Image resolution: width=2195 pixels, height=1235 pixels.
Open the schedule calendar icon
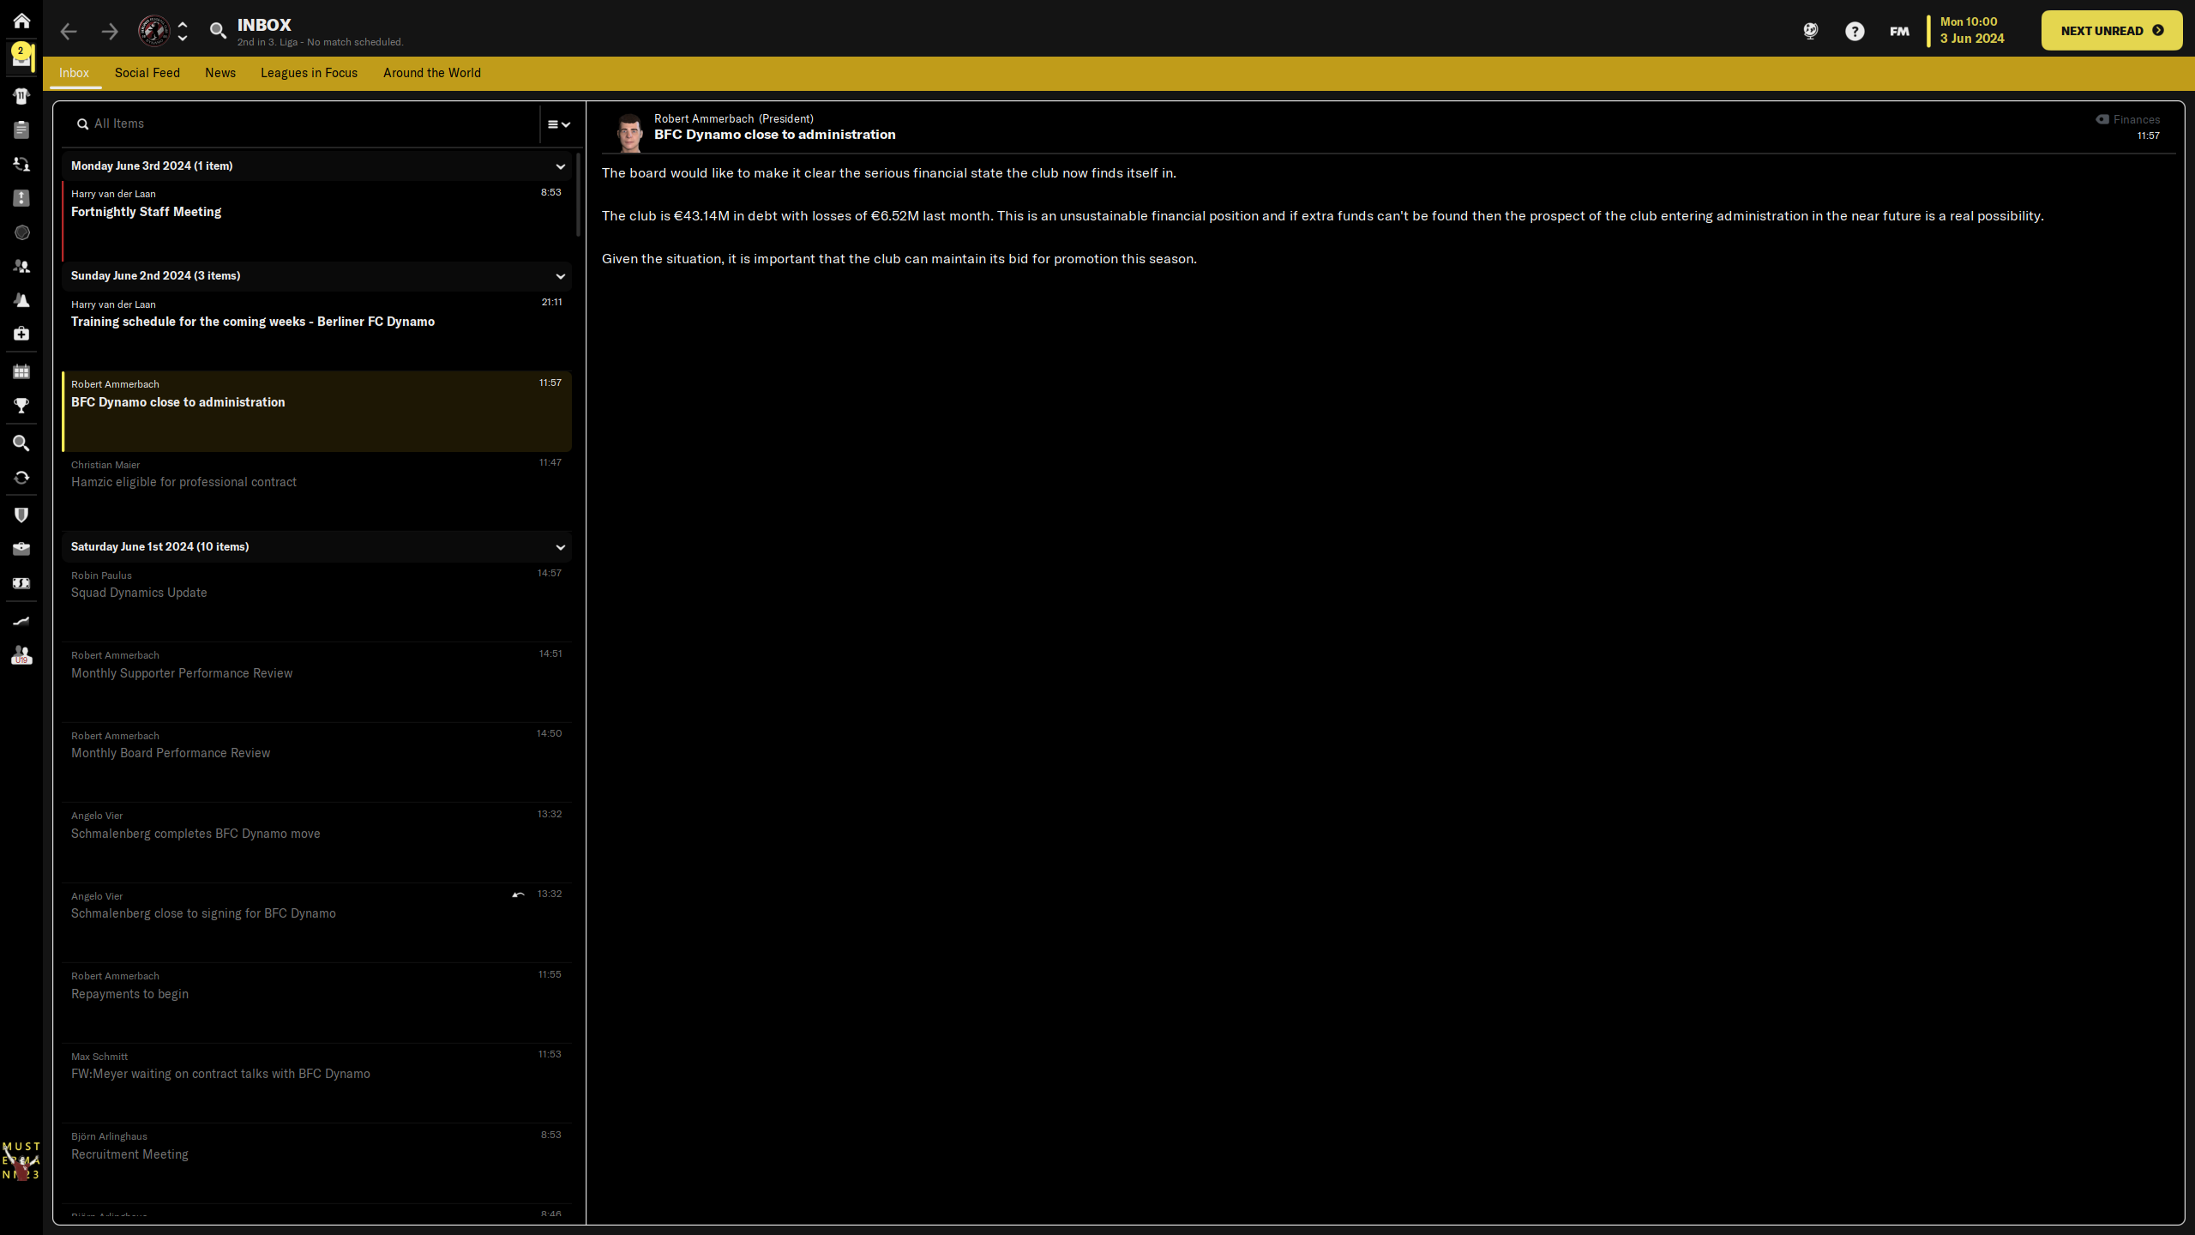coord(21,371)
